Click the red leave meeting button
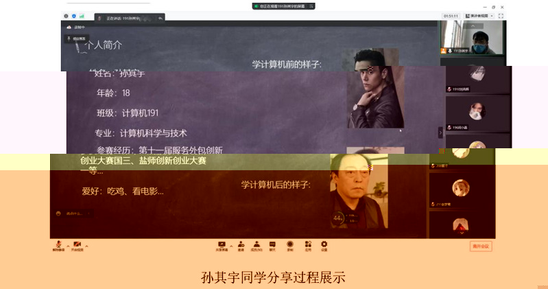 pos(481,246)
